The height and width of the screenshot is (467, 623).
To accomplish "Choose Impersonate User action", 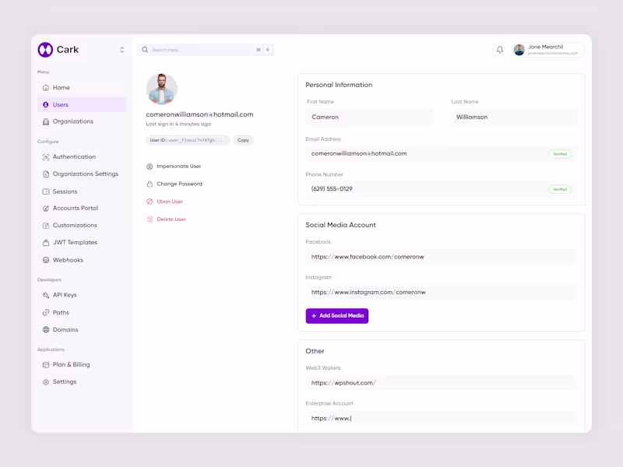I will click(x=174, y=167).
